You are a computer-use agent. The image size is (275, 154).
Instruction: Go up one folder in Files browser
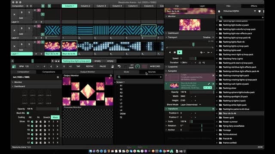coord(219,11)
